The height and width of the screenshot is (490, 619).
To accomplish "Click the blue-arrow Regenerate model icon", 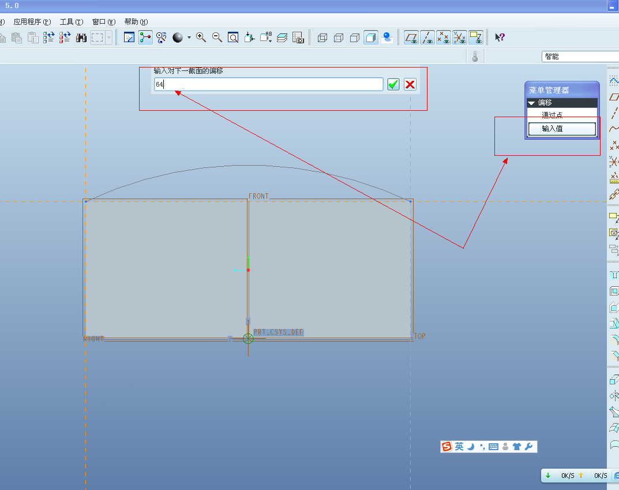I will [49, 38].
